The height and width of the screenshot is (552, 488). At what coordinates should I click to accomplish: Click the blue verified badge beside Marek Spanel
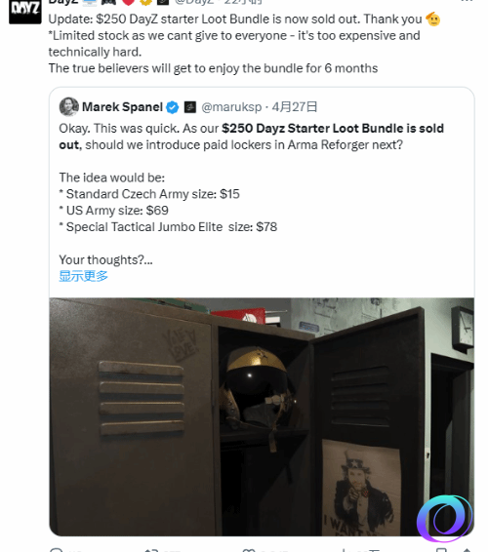click(173, 107)
